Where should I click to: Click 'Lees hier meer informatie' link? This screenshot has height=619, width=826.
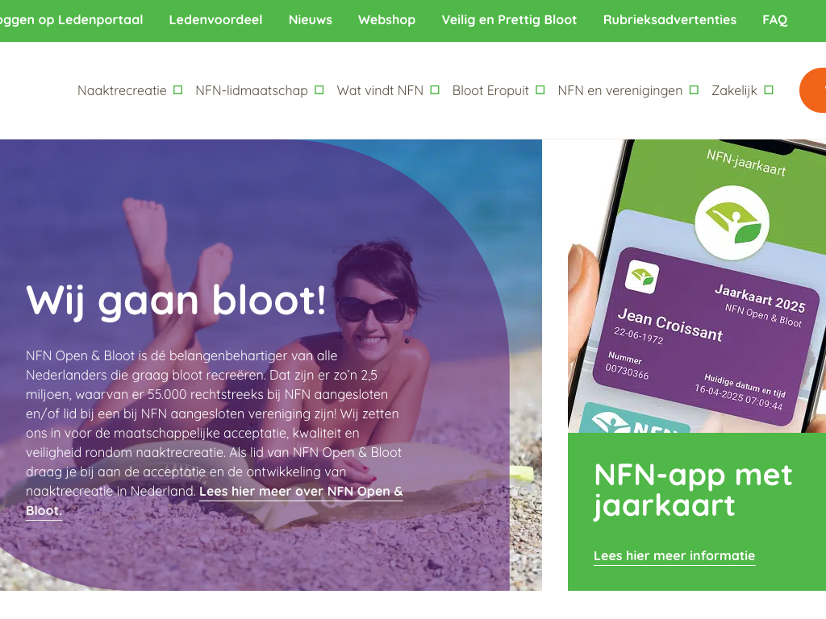tap(674, 556)
